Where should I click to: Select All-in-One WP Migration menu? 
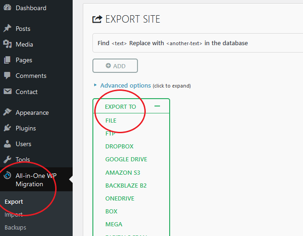pos(36,180)
